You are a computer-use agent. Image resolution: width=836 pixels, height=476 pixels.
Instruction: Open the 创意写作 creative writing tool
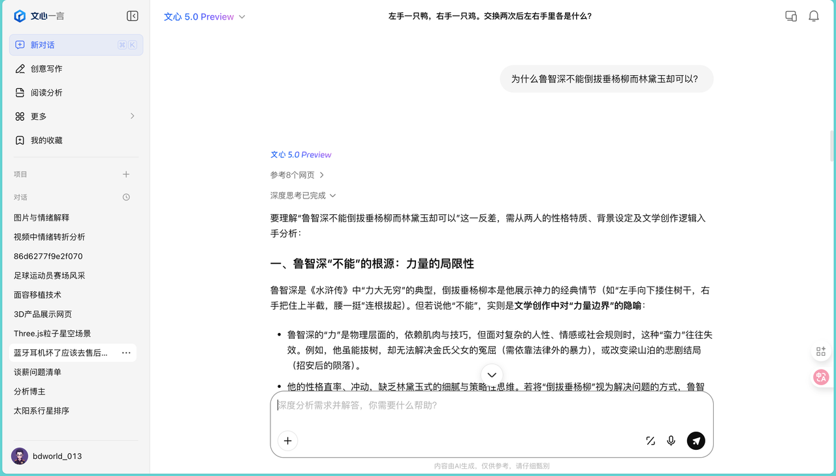pos(46,68)
